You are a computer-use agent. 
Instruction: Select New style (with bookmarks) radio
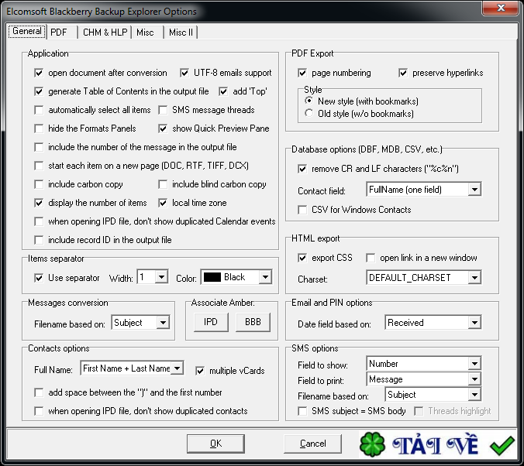pyautogui.click(x=309, y=101)
